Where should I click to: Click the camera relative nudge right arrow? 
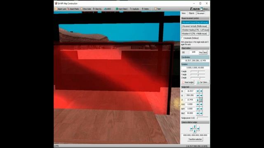point(198,129)
